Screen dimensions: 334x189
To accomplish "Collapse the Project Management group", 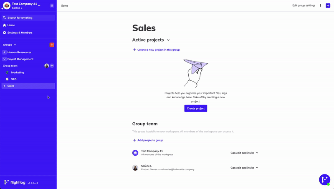I will [x=4, y=59].
